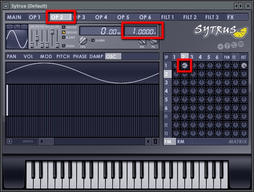Open the question mark help icon
This screenshot has width=254, height=192.
click(x=227, y=46)
